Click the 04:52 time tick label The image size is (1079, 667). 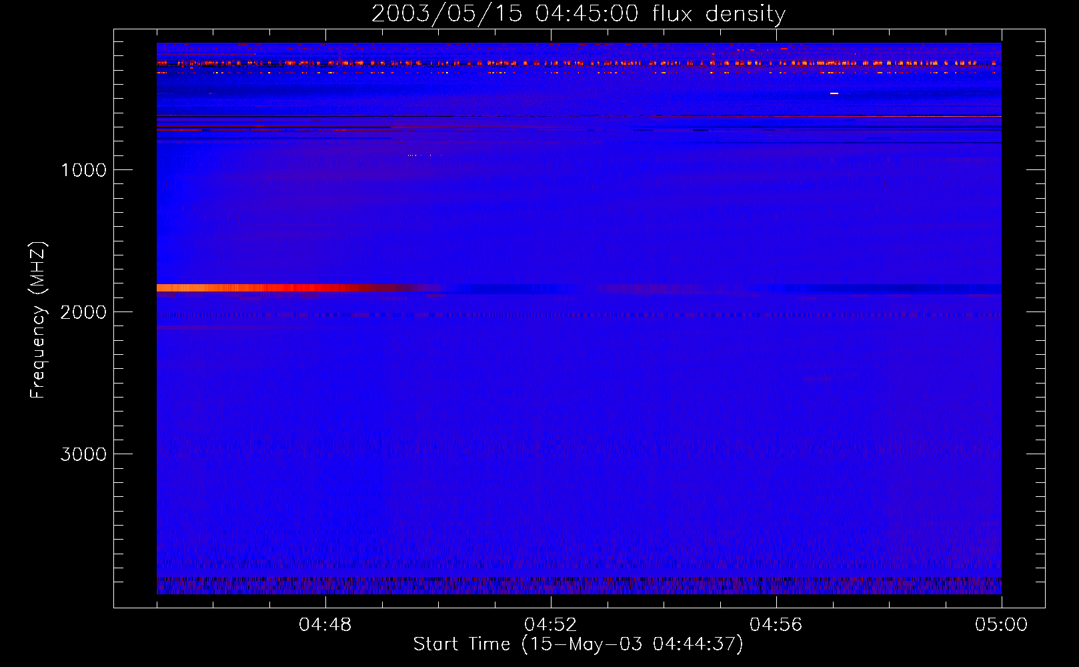[x=551, y=625]
